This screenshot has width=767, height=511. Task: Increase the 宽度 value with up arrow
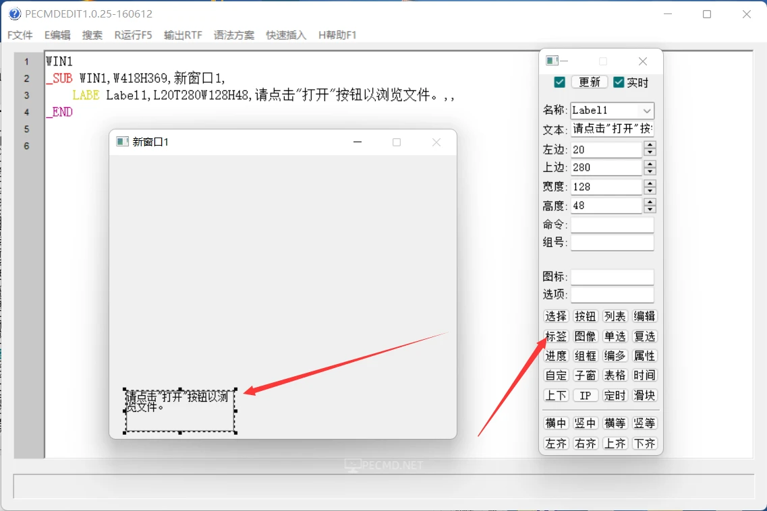pyautogui.click(x=650, y=183)
